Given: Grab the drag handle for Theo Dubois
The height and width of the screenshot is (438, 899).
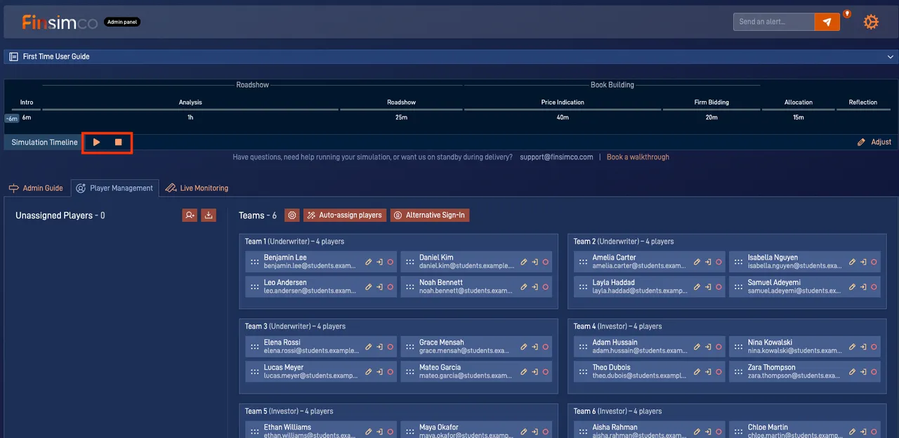Looking at the screenshot, I should [583, 372].
